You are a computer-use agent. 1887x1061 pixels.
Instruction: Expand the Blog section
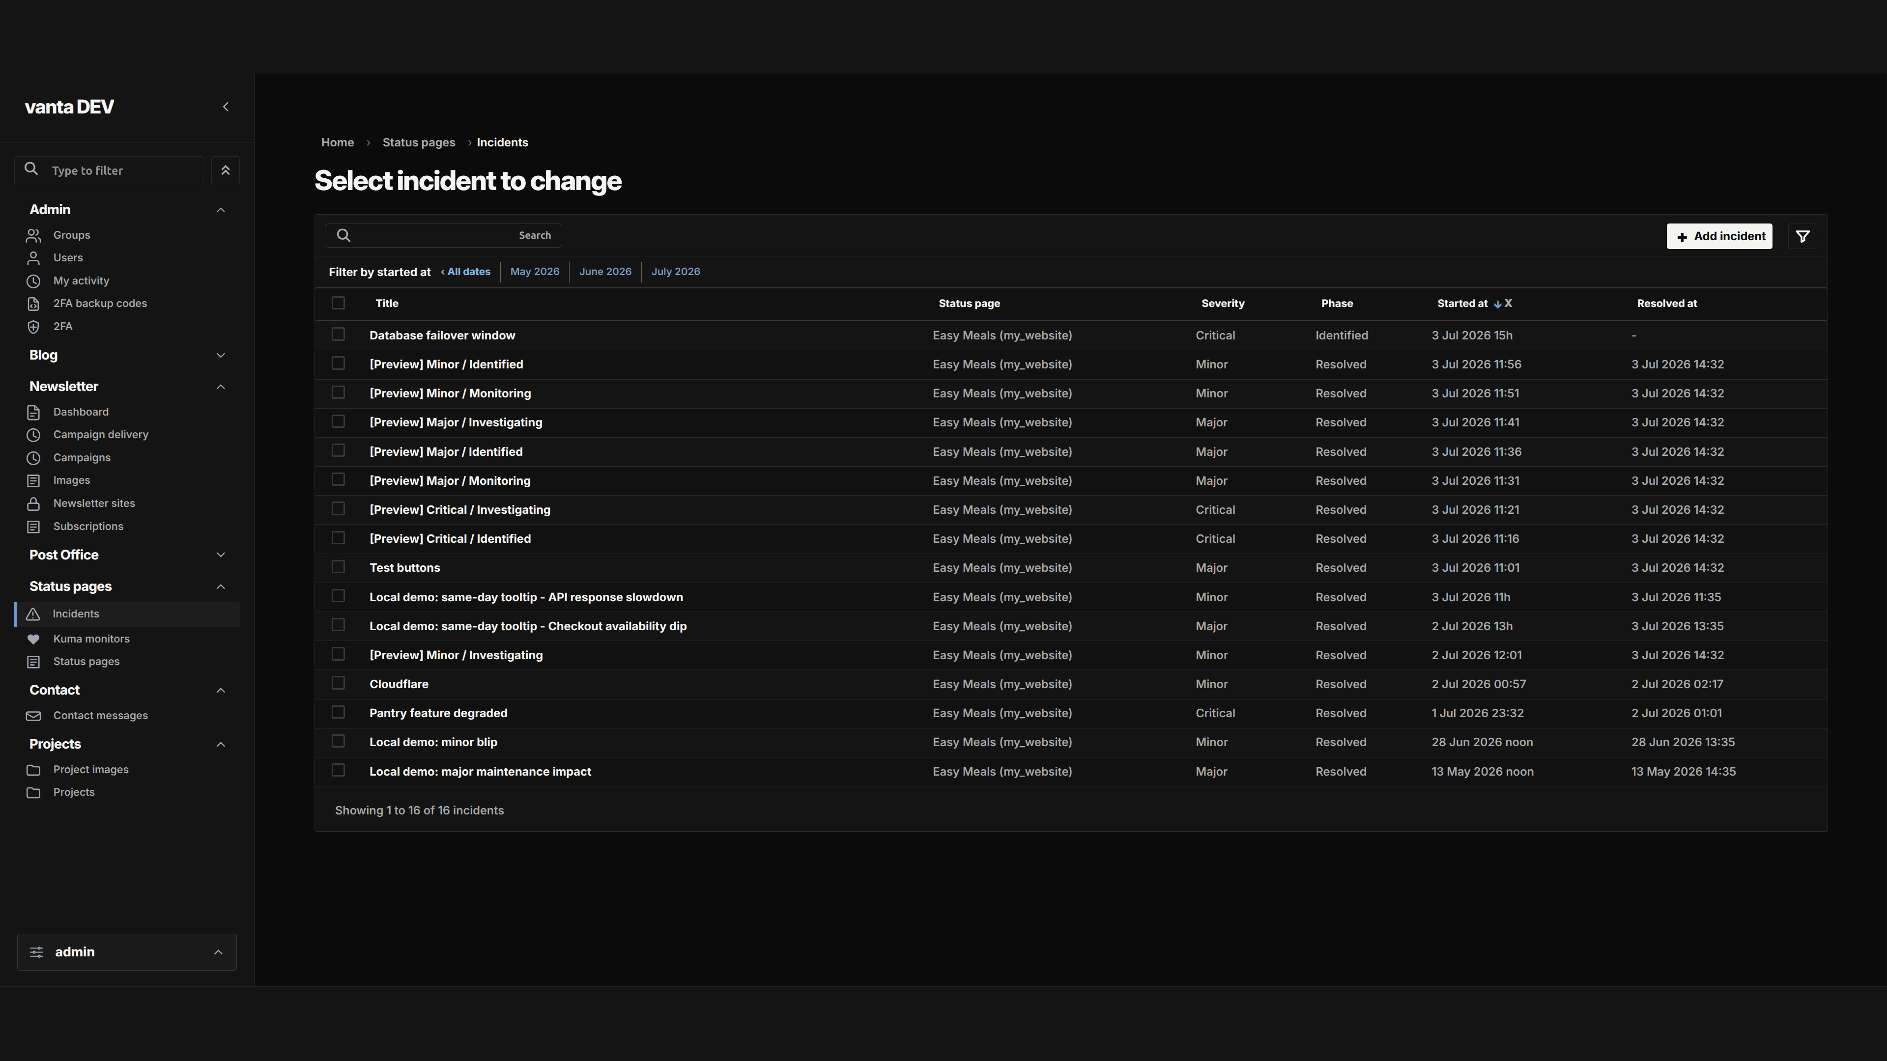point(221,355)
